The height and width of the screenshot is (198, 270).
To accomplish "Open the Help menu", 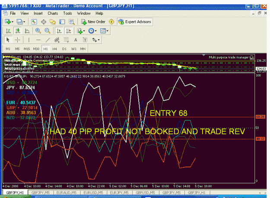I will (x=99, y=13).
